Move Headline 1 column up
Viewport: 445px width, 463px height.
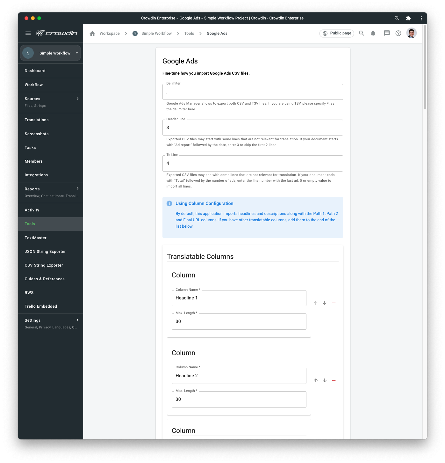[x=316, y=303]
